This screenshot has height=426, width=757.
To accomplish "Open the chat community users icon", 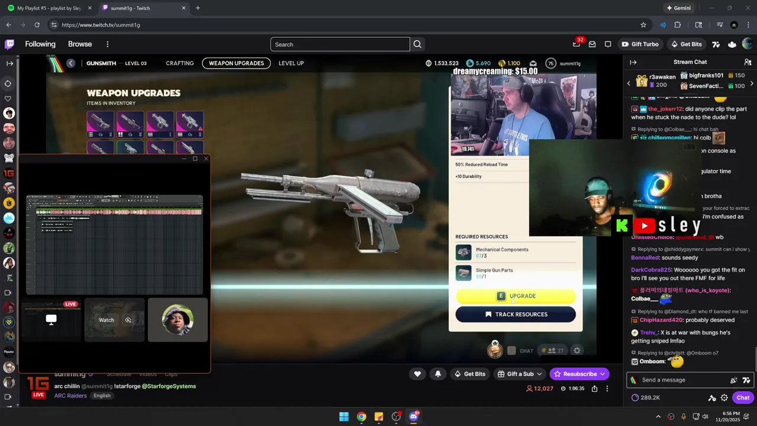I will [x=748, y=62].
